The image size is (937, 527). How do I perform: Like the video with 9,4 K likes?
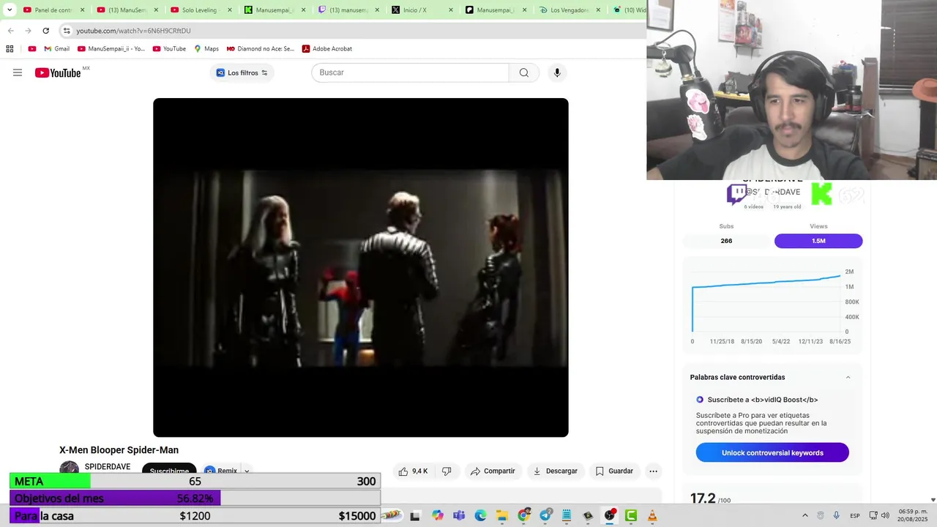(414, 471)
